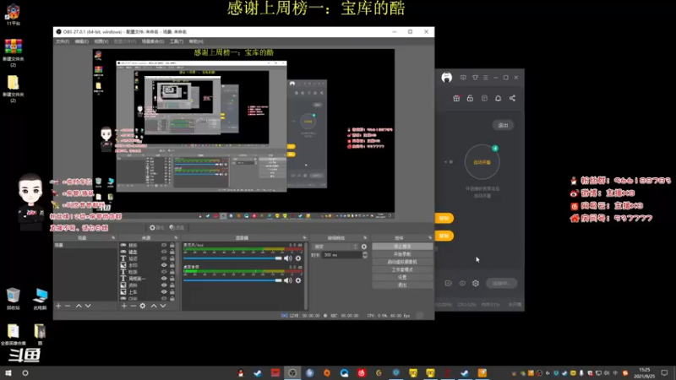This screenshot has width=676, height=380.
Task: Toggle visibility of the 水印 source
Action: 164,265
